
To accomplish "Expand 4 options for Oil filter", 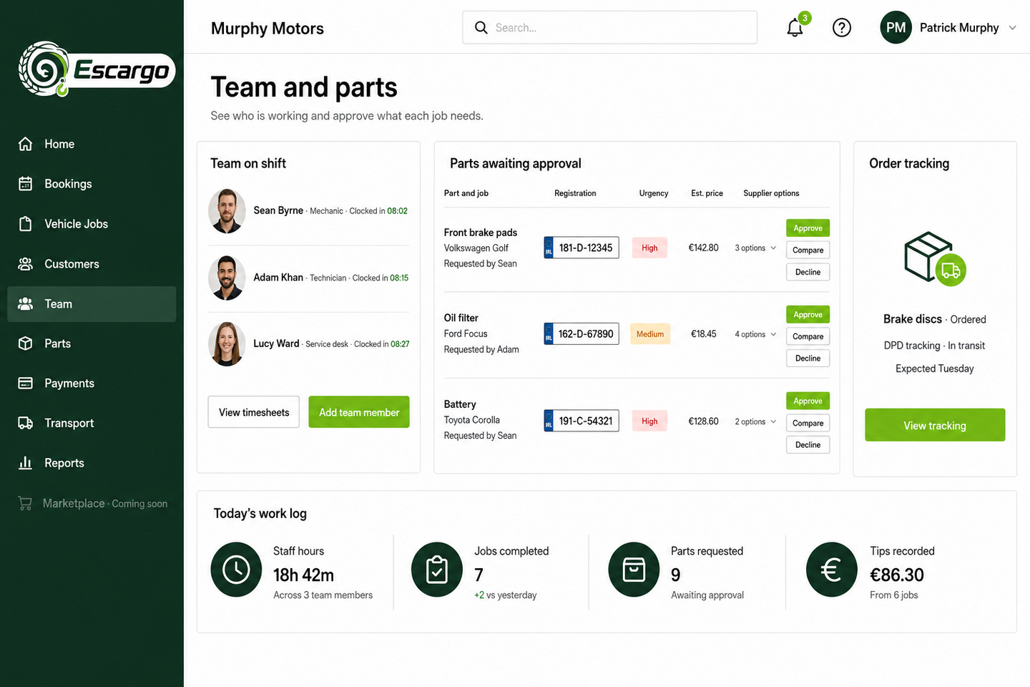I will [755, 334].
